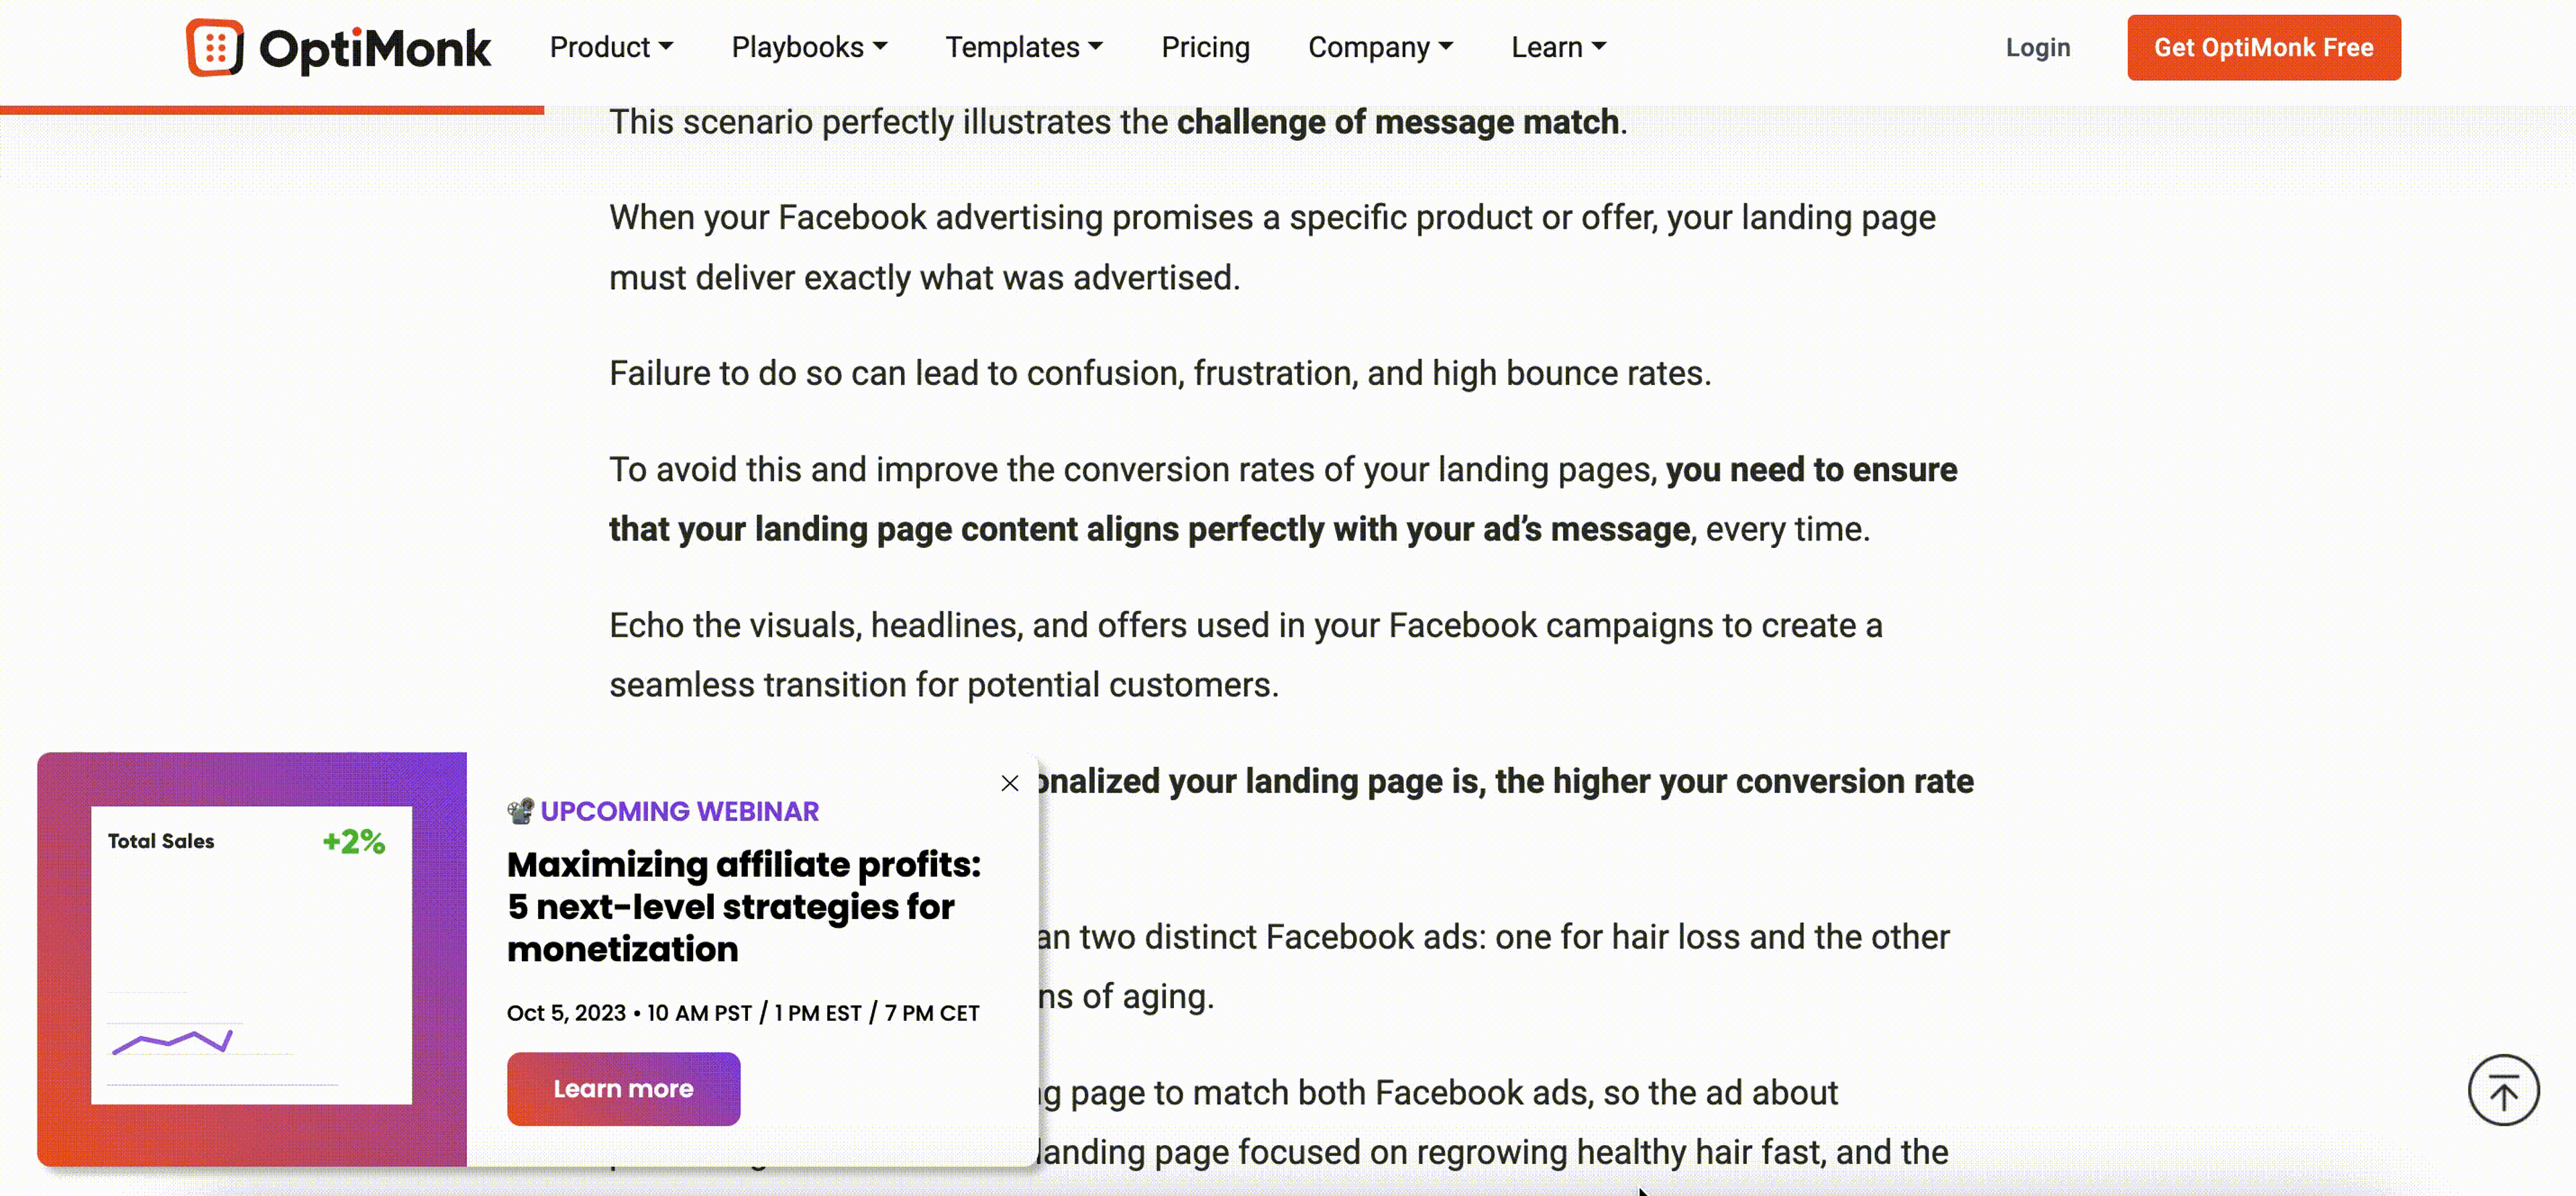The height and width of the screenshot is (1196, 2576).
Task: Click the Get OptiMonk Free button
Action: point(2263,47)
